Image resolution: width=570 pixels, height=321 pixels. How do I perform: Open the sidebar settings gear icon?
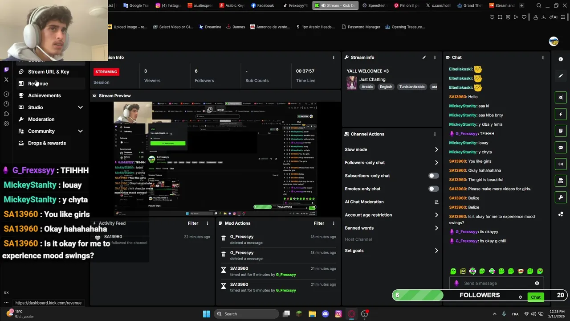[x=6, y=123]
